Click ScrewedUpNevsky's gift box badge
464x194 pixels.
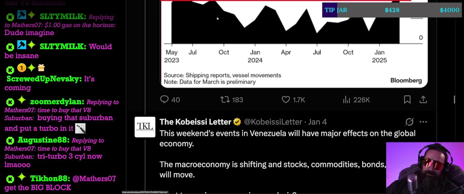41,68
